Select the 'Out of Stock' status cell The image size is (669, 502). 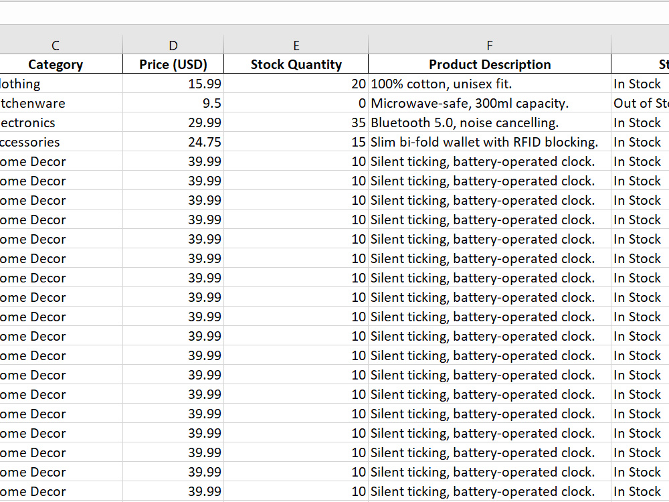[x=640, y=103]
